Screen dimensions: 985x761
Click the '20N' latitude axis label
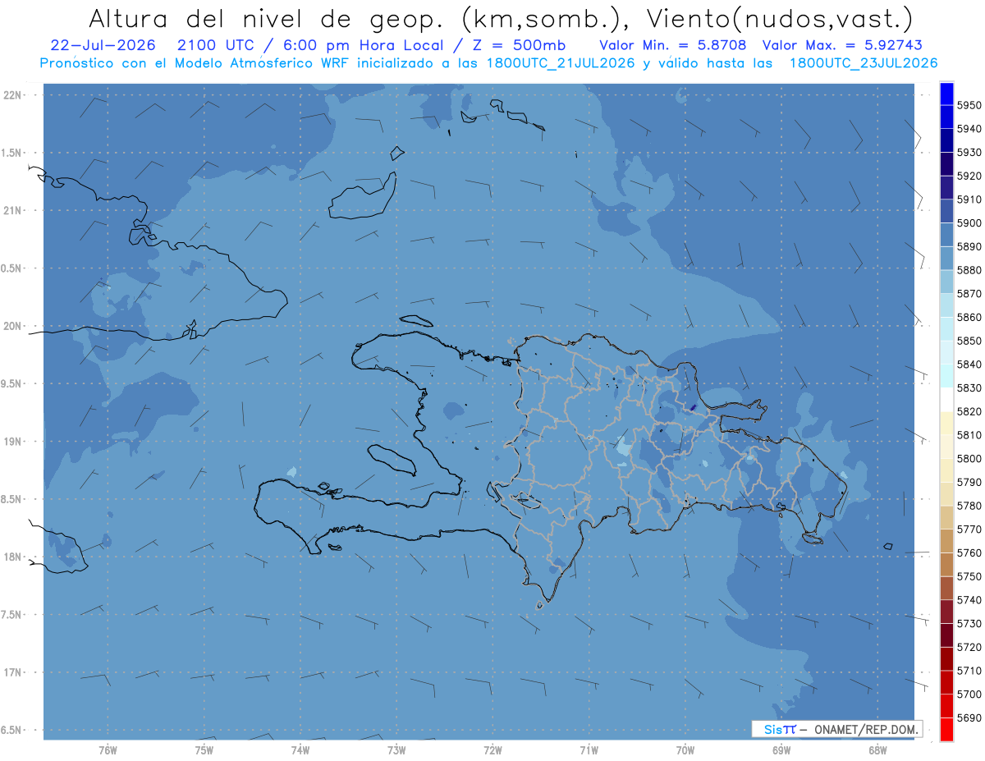12,326
